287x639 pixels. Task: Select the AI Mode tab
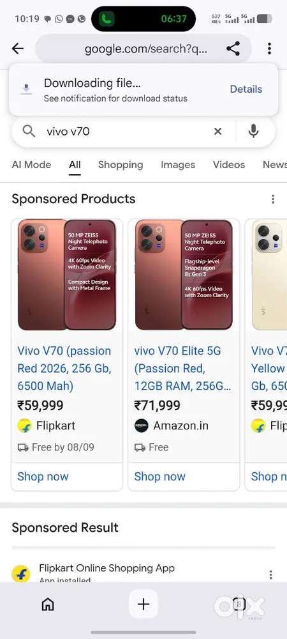pyautogui.click(x=31, y=165)
